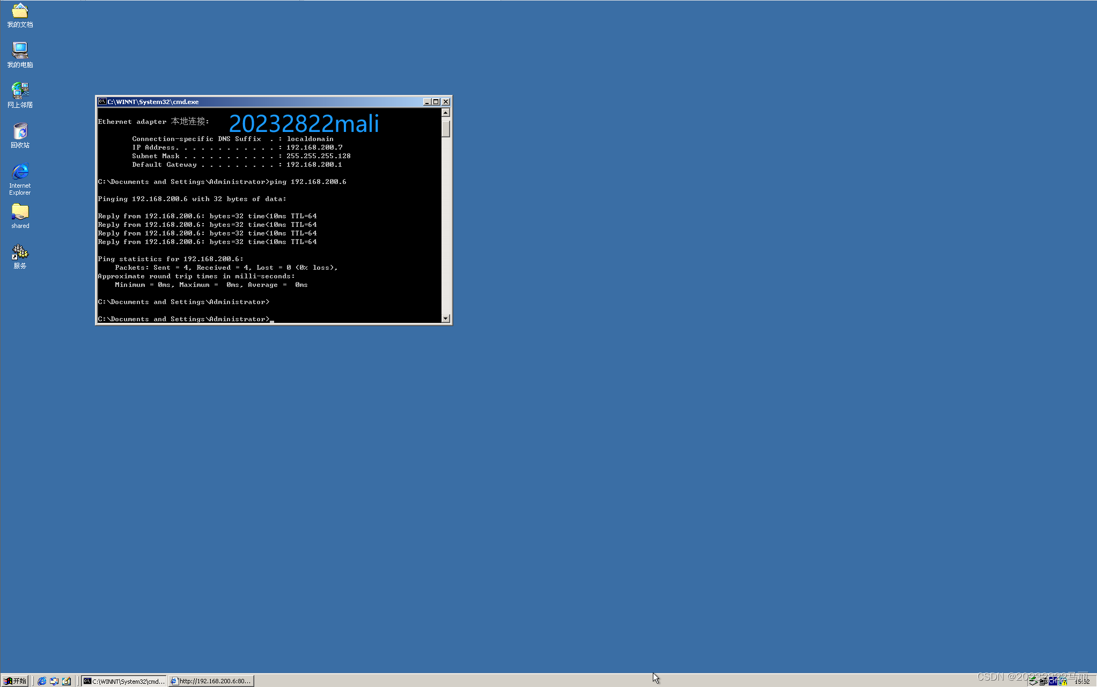Viewport: 1097px width, 687px height.
Task: Click the 'Minimum = 0ms' statistics line
Action: [x=211, y=285]
